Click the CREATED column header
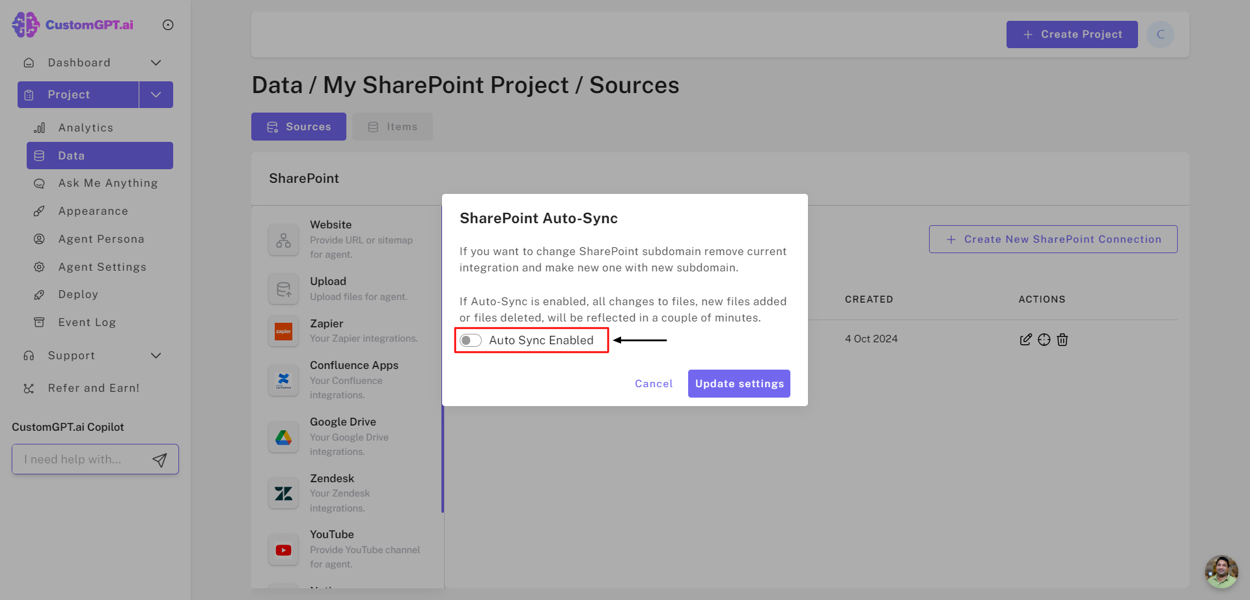The width and height of the screenshot is (1250, 600). (868, 299)
